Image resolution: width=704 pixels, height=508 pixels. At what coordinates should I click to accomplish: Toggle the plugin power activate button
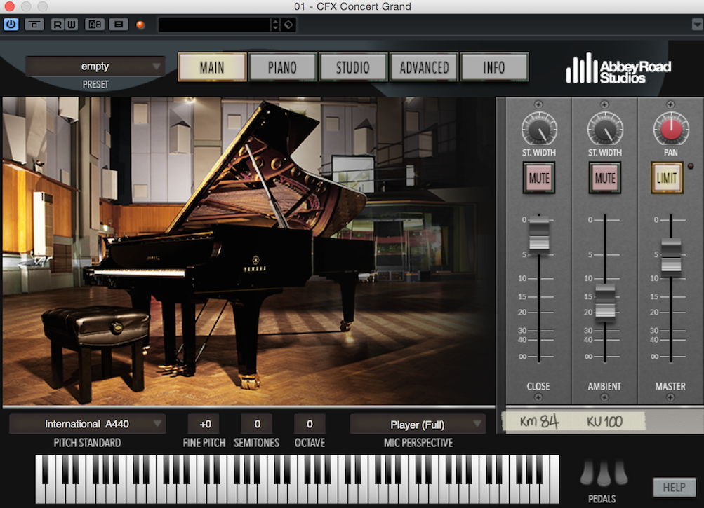[x=11, y=25]
